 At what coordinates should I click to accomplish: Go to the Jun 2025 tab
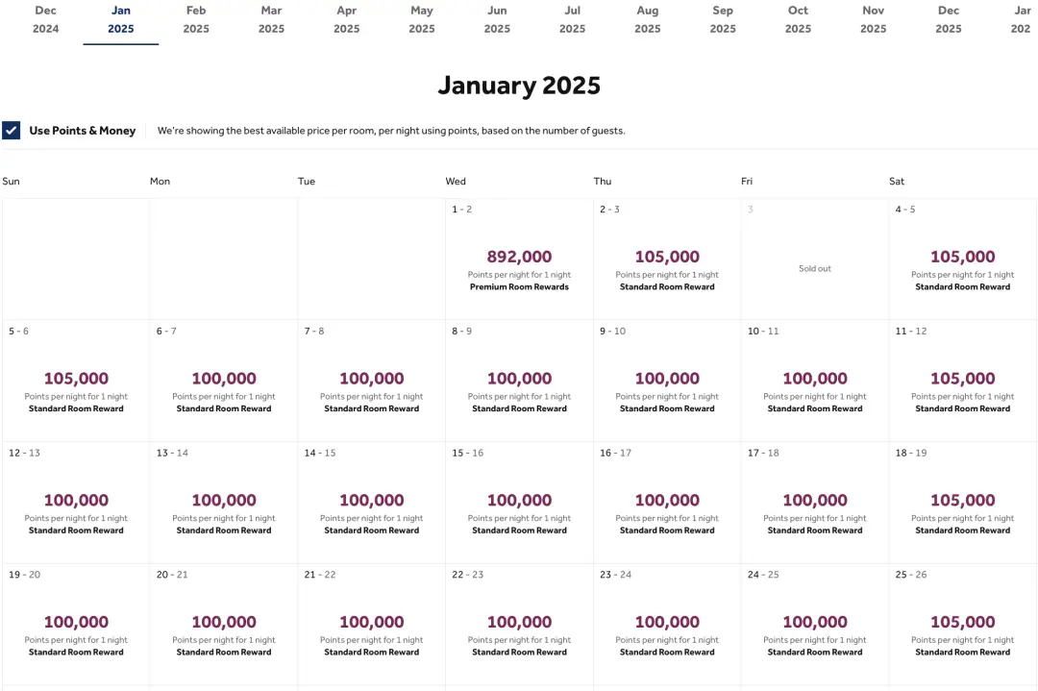tap(497, 19)
